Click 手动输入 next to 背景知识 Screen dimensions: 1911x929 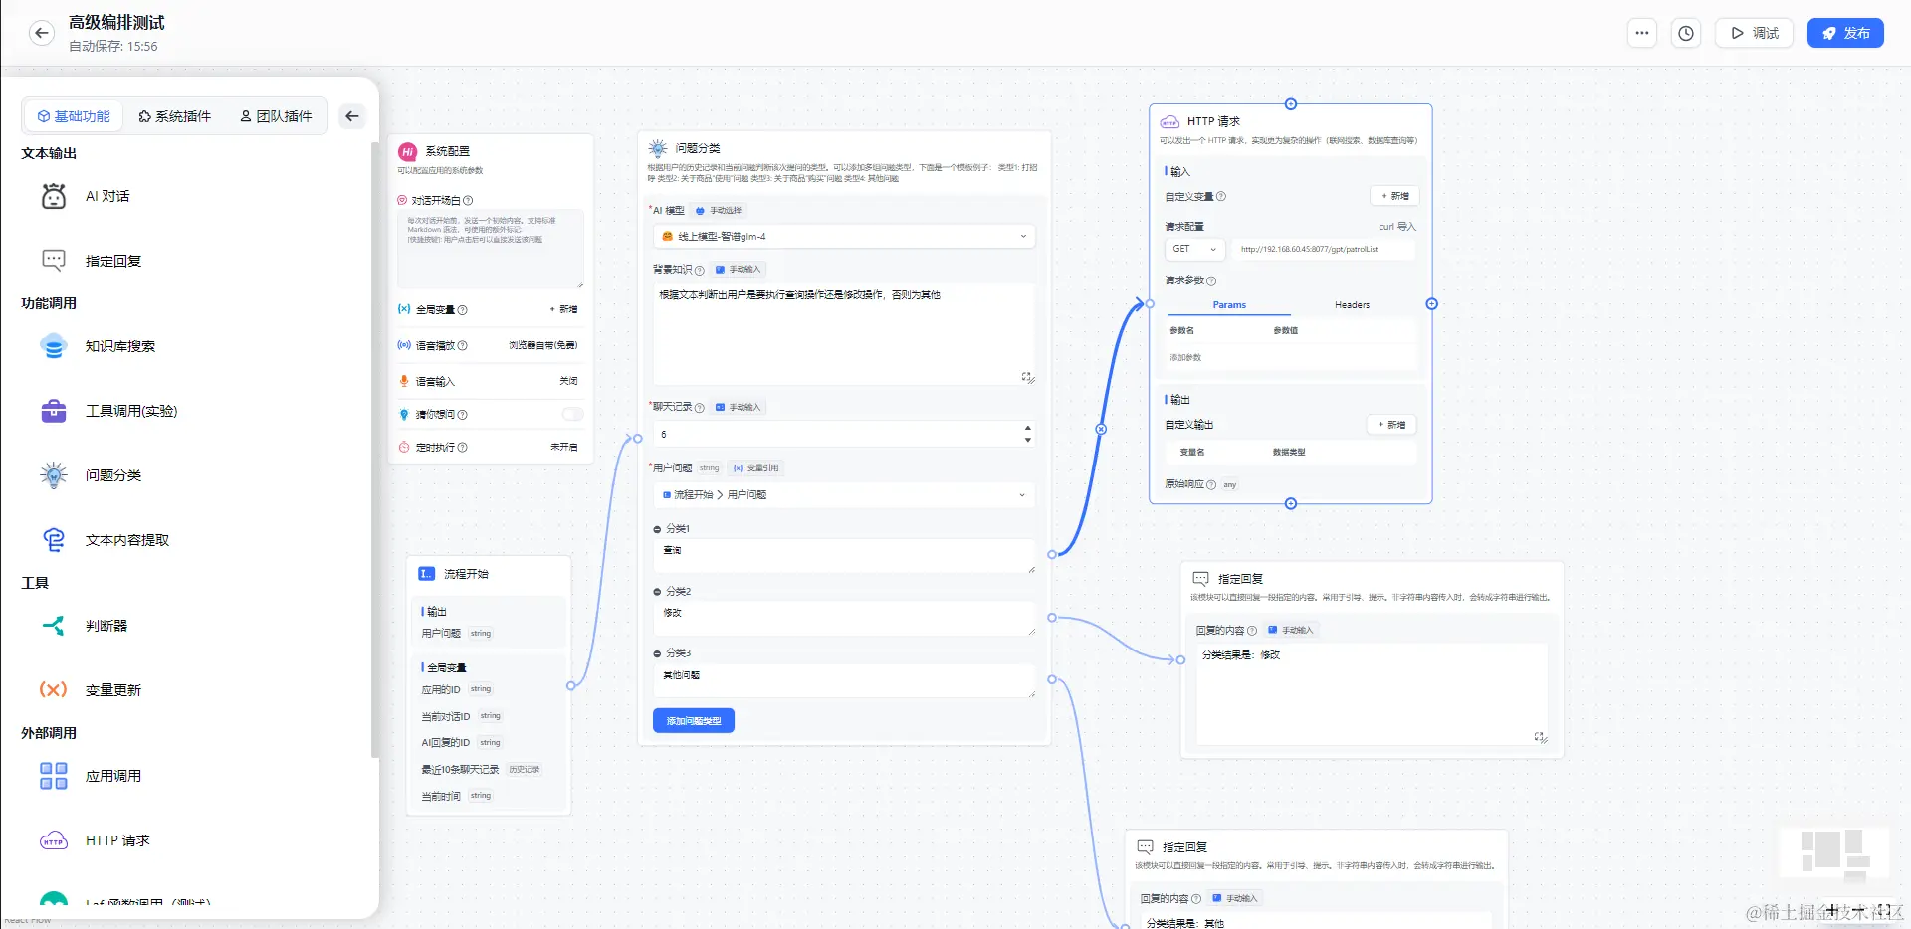(738, 269)
